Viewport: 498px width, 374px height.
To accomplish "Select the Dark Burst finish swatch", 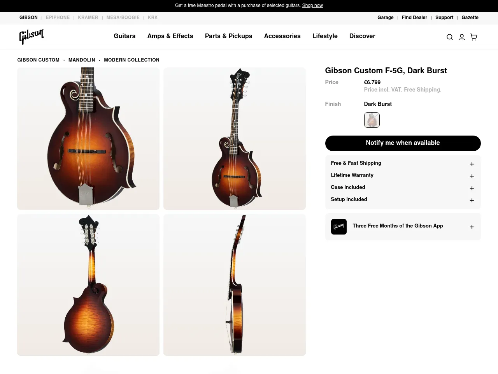I will point(372,120).
